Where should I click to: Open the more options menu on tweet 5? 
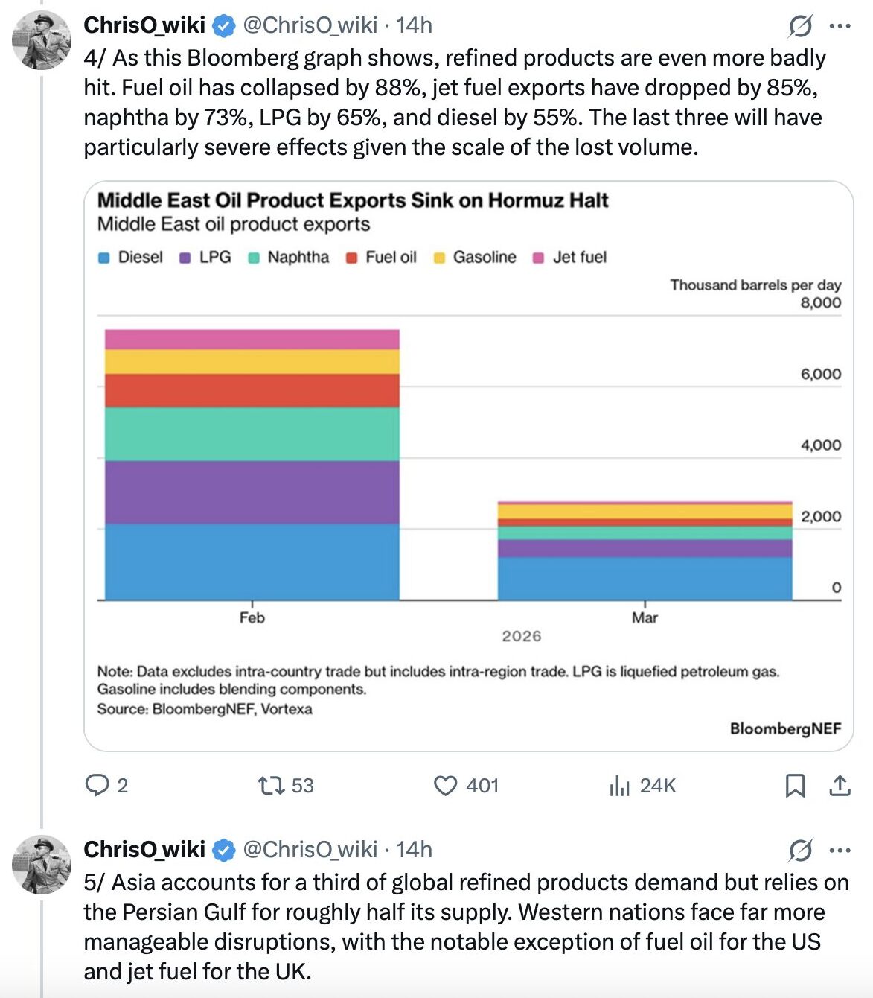[840, 850]
